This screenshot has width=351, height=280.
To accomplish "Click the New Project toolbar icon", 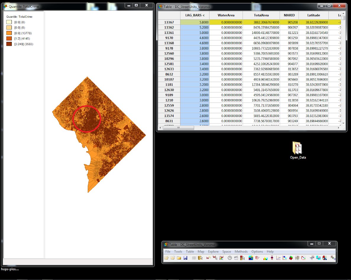I will click(166, 258).
